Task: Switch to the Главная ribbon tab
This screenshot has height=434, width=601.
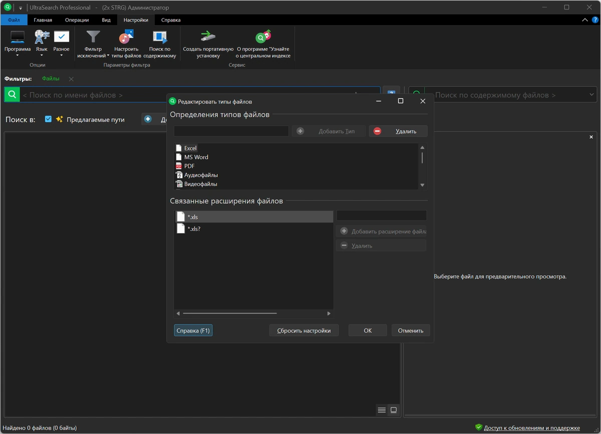Action: pyautogui.click(x=43, y=20)
